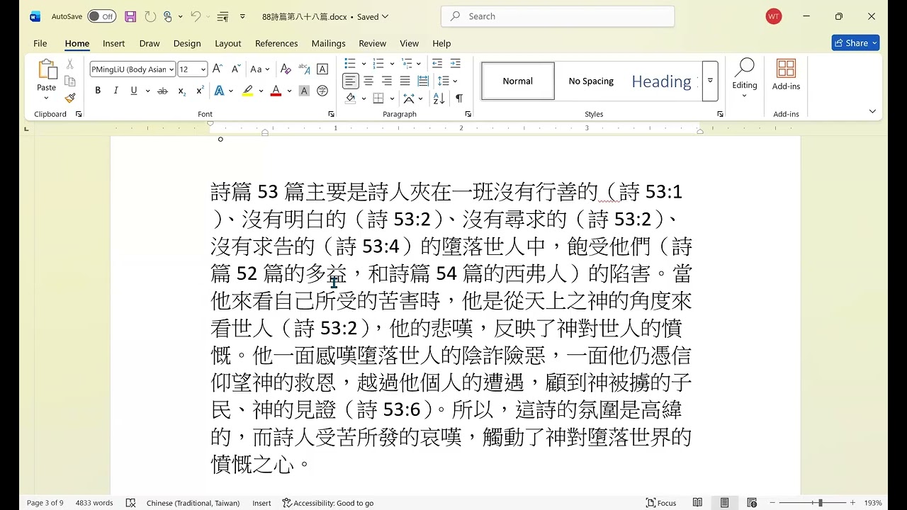Switch to the Mailings tab

(328, 43)
